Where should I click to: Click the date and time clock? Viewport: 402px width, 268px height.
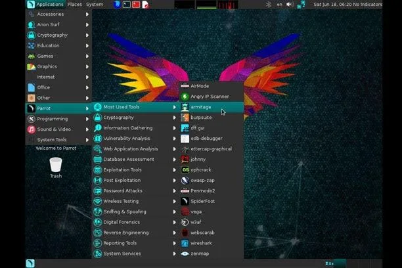pos(333,5)
